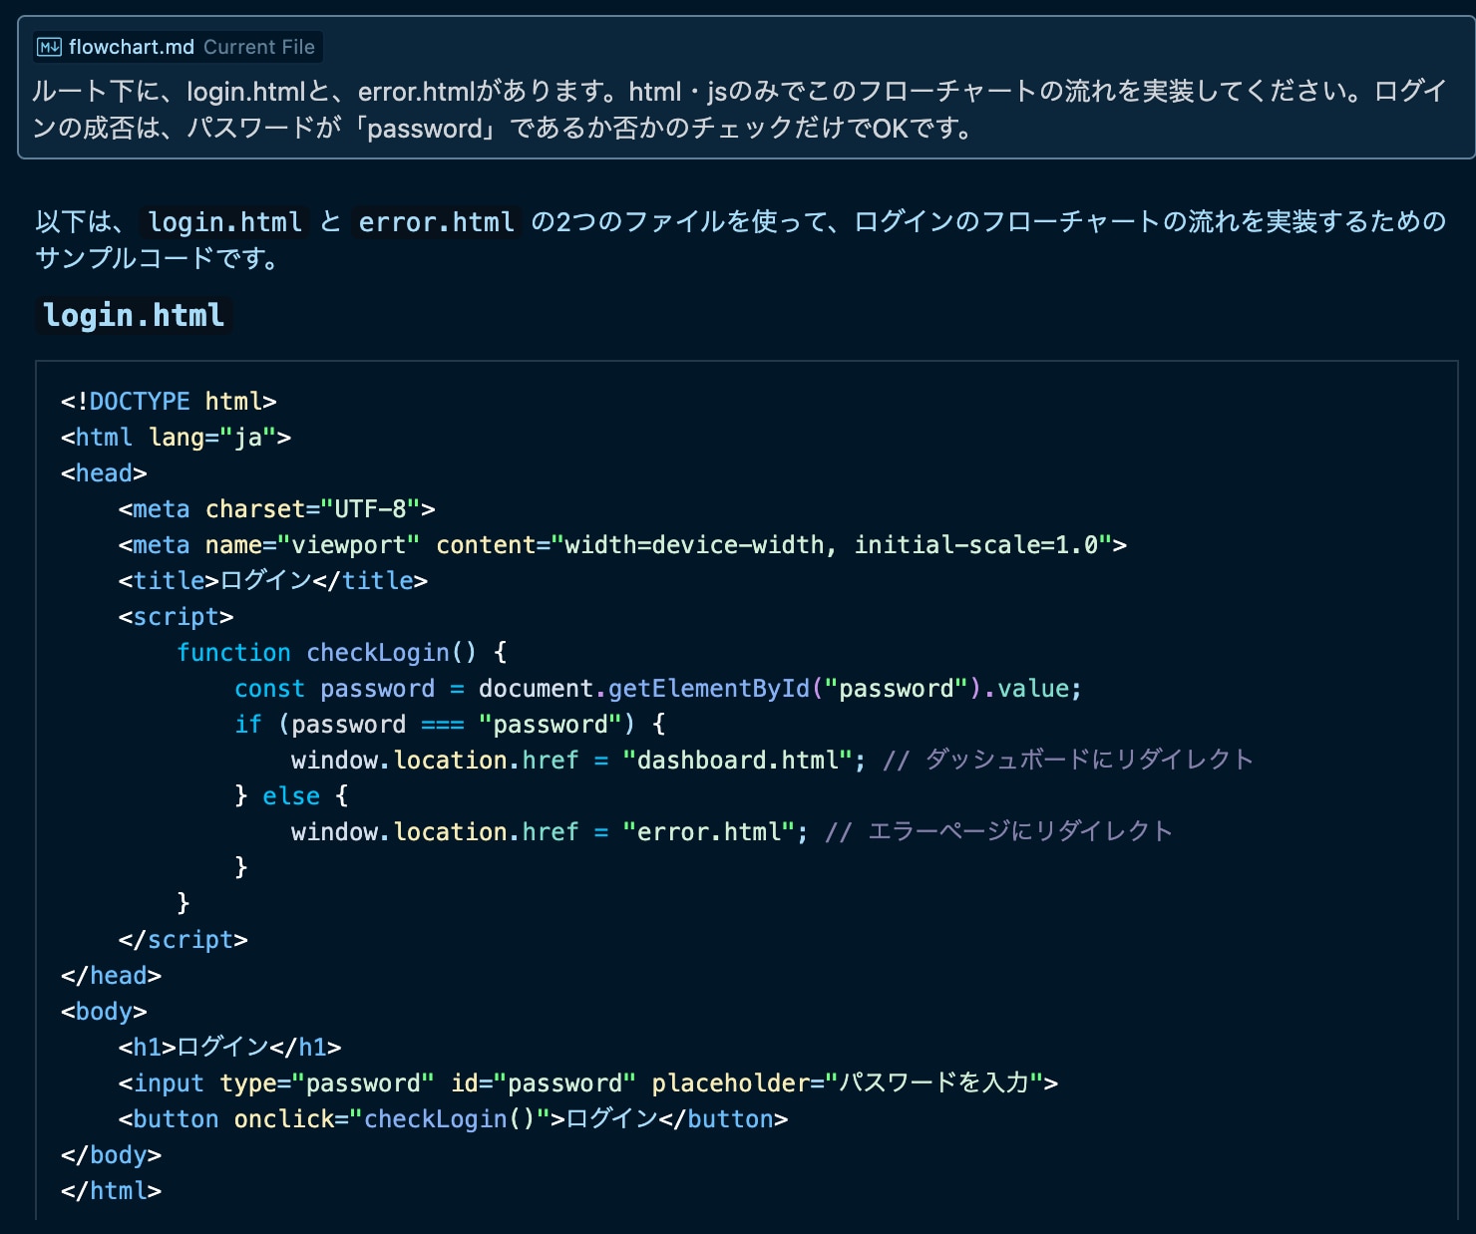Click the '<input type="password"' code line
The height and width of the screenshot is (1234, 1476).
[x=588, y=1082]
